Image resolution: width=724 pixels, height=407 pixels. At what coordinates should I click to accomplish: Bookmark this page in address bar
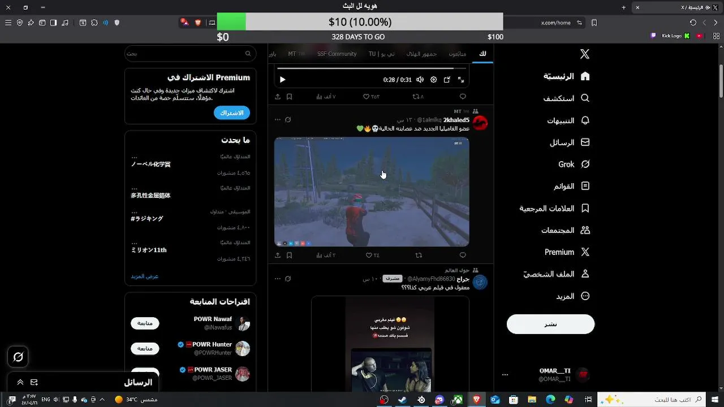[594, 23]
